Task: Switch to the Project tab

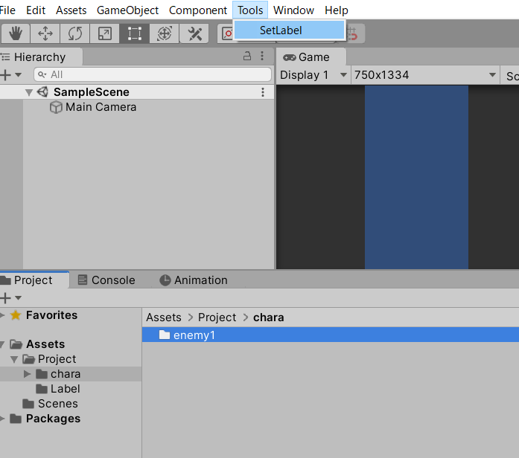Action: tap(33, 280)
